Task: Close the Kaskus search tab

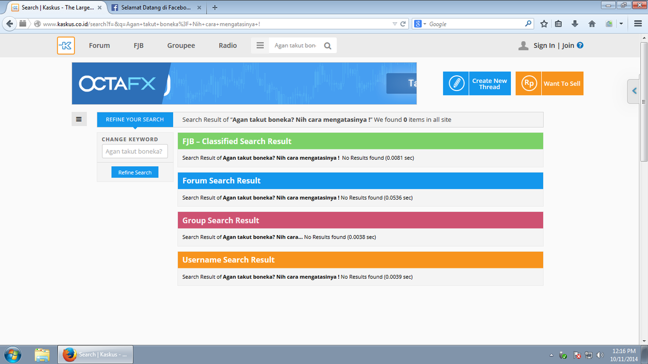Action: coord(100,8)
